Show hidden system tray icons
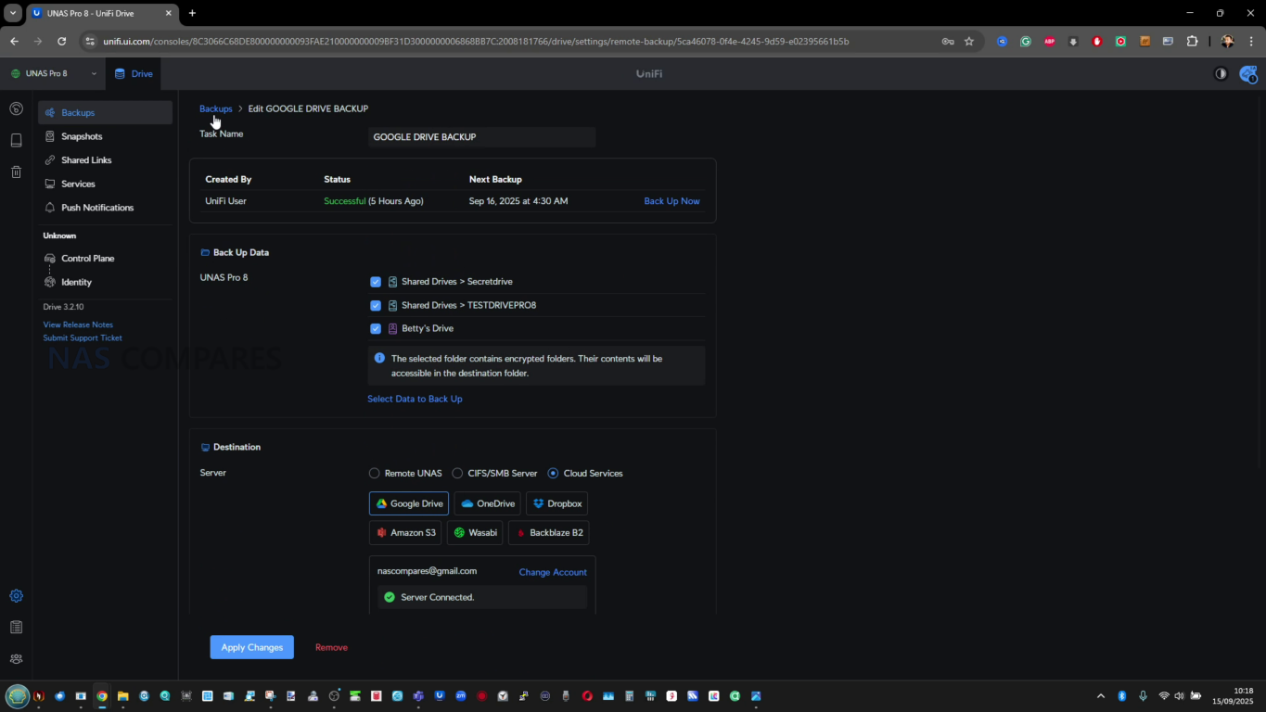Viewport: 1266px width, 712px height. click(1101, 695)
